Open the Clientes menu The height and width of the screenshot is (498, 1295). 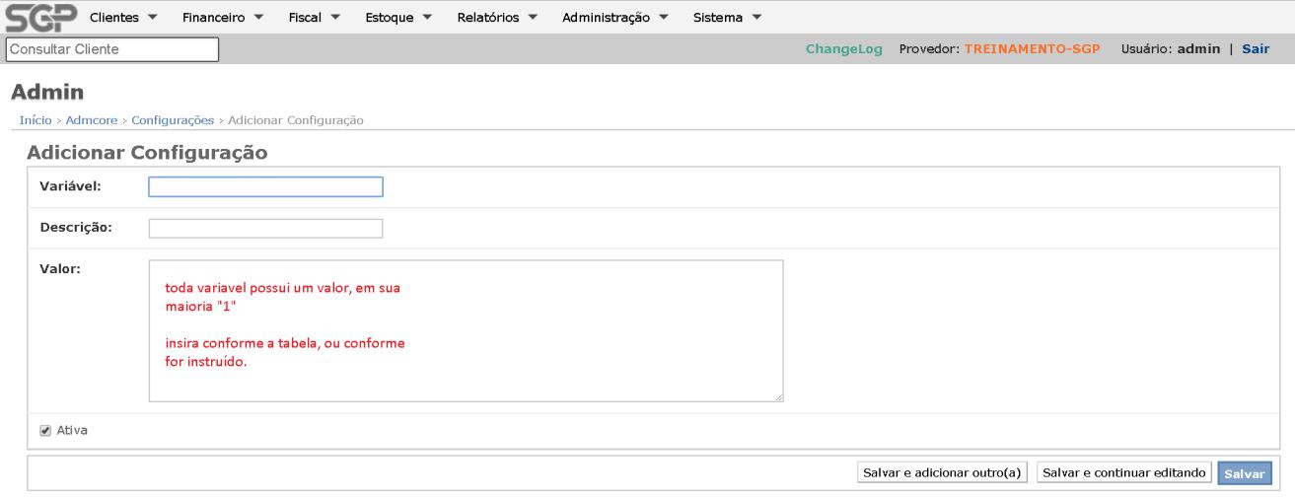coord(123,18)
